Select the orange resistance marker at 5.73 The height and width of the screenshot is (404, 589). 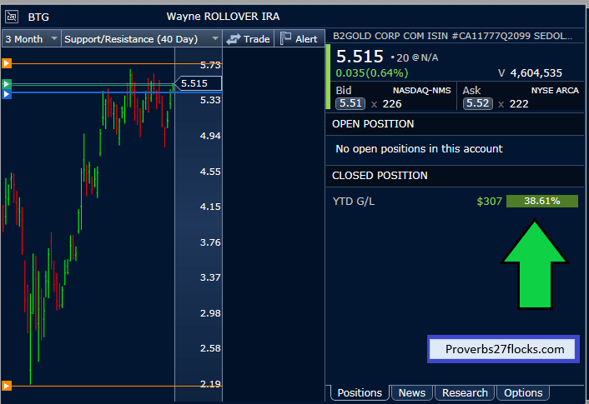point(6,63)
